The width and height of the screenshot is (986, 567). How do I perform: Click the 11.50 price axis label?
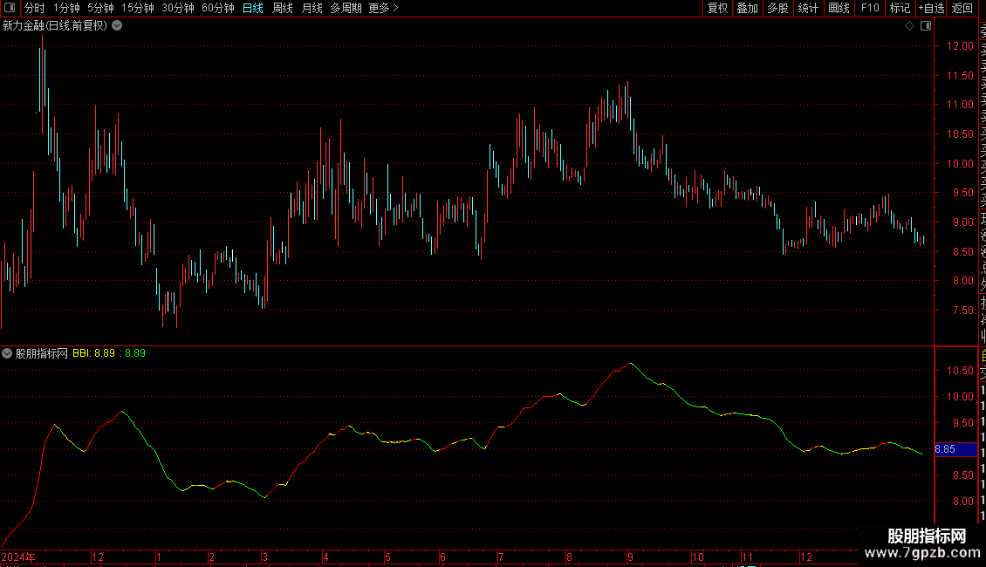(x=960, y=75)
